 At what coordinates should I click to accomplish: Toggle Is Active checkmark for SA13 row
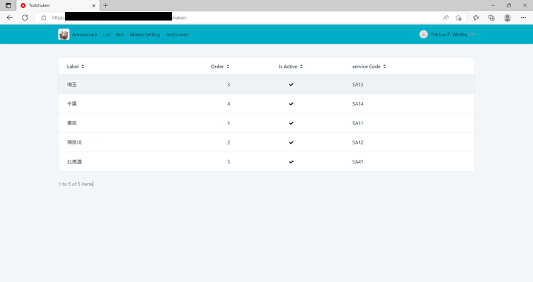(291, 85)
